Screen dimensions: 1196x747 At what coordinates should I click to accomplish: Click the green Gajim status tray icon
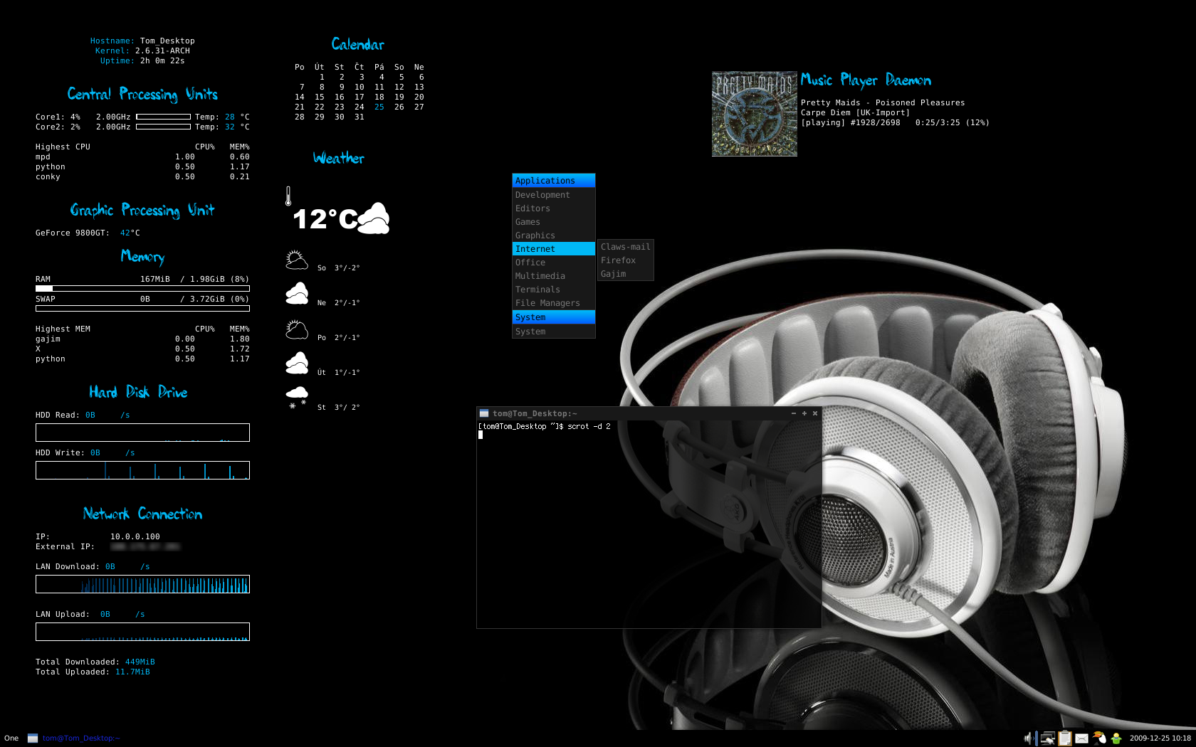point(1116,738)
